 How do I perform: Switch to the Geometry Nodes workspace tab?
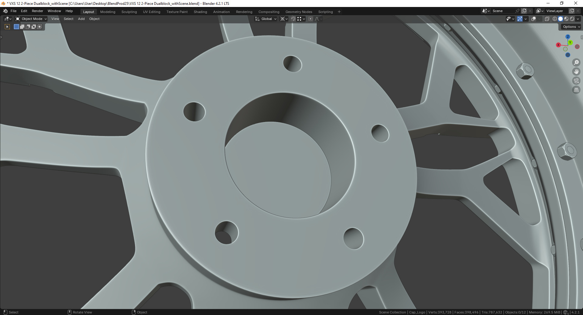click(x=299, y=12)
